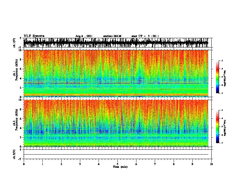Click the ch.2 colorbar scale
This screenshot has height=184, width=238.
[218, 127]
